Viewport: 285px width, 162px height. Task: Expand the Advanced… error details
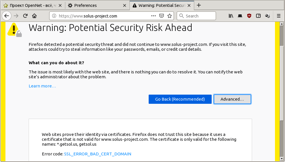[x=232, y=99]
